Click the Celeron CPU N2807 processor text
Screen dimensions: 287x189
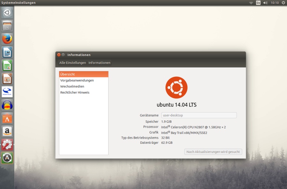tap(194, 127)
